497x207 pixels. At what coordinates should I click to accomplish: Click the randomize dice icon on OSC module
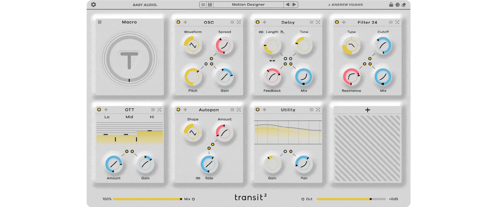(x=239, y=22)
